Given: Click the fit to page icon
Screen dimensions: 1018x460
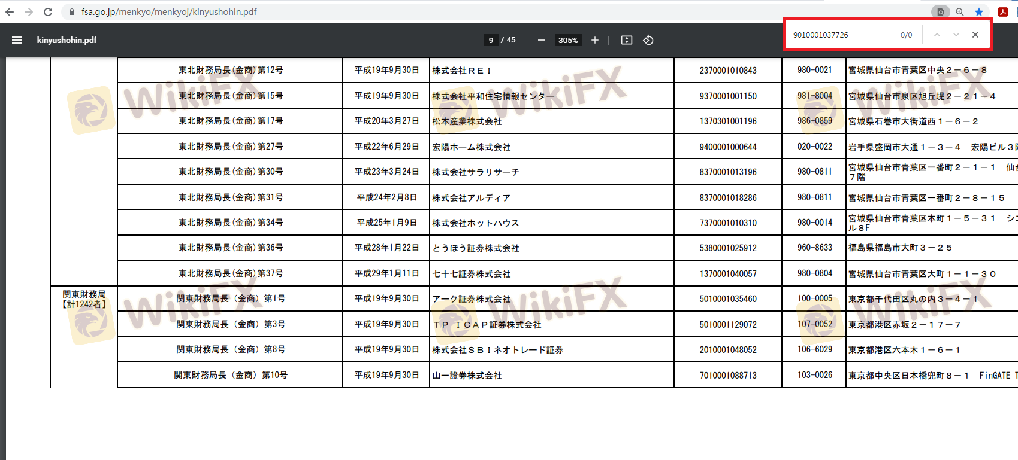Looking at the screenshot, I should point(627,40).
